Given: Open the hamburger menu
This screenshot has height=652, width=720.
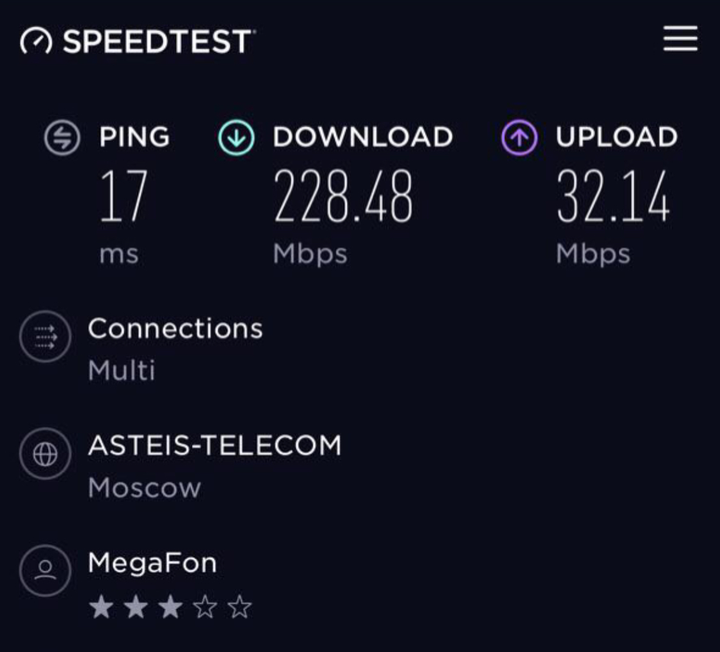Looking at the screenshot, I should (680, 39).
